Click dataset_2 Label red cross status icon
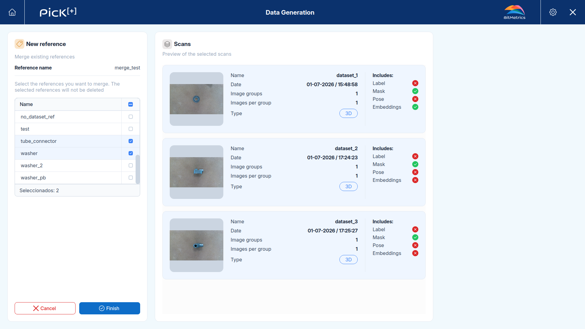 (x=415, y=156)
